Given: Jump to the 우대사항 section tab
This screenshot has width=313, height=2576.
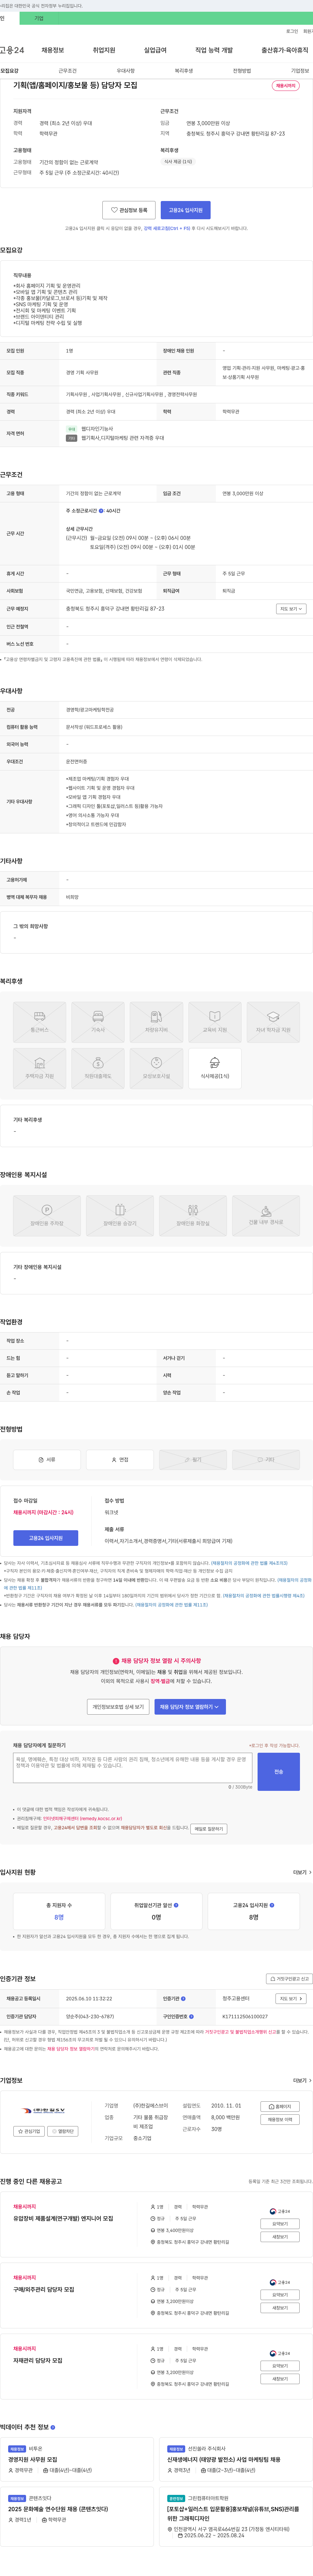Looking at the screenshot, I should pos(125,71).
